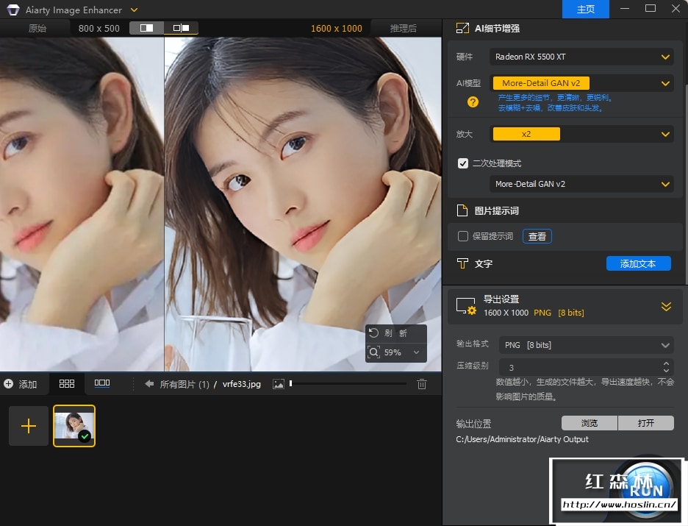Switch to grid thumbnail view
Viewport: 688px width, 526px height.
click(67, 384)
